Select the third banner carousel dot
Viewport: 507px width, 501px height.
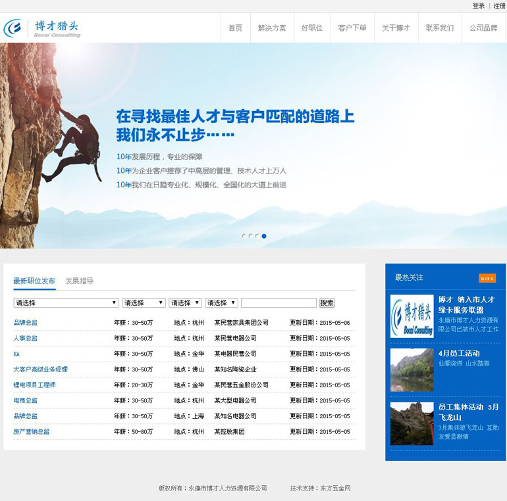(x=257, y=236)
